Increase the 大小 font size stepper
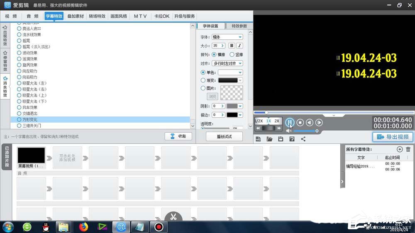This screenshot has width=415, height=233. coord(222,46)
